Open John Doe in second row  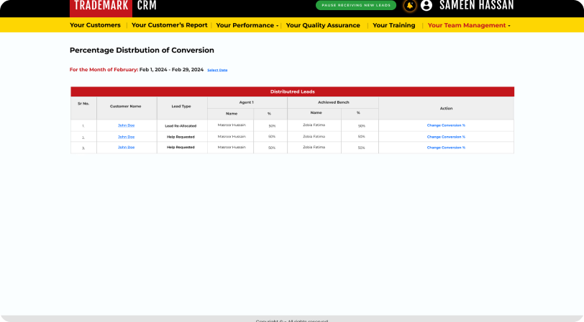[126, 136]
